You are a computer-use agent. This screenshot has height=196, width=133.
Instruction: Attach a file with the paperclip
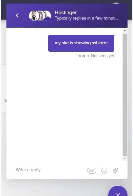point(115,170)
